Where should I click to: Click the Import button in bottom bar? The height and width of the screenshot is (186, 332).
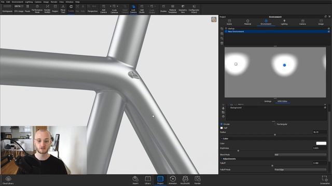pos(135,180)
